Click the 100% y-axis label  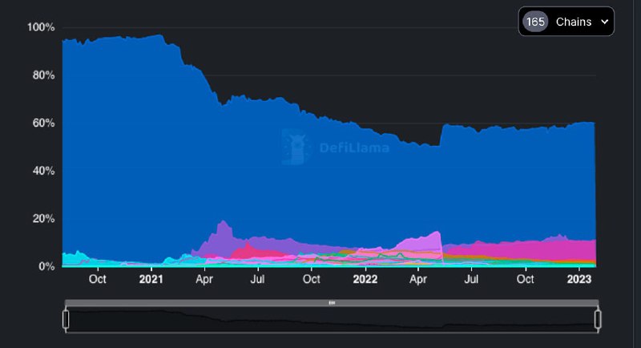tap(41, 27)
